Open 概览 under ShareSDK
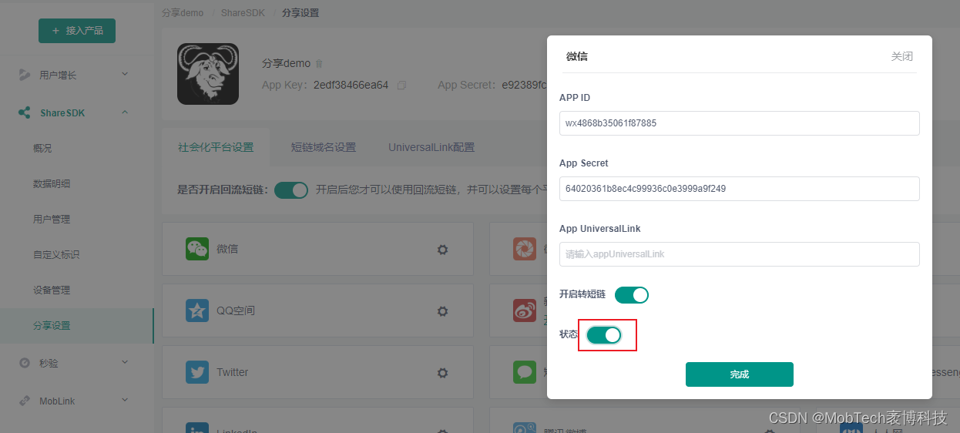Screen dimensions: 960x433 [42, 148]
